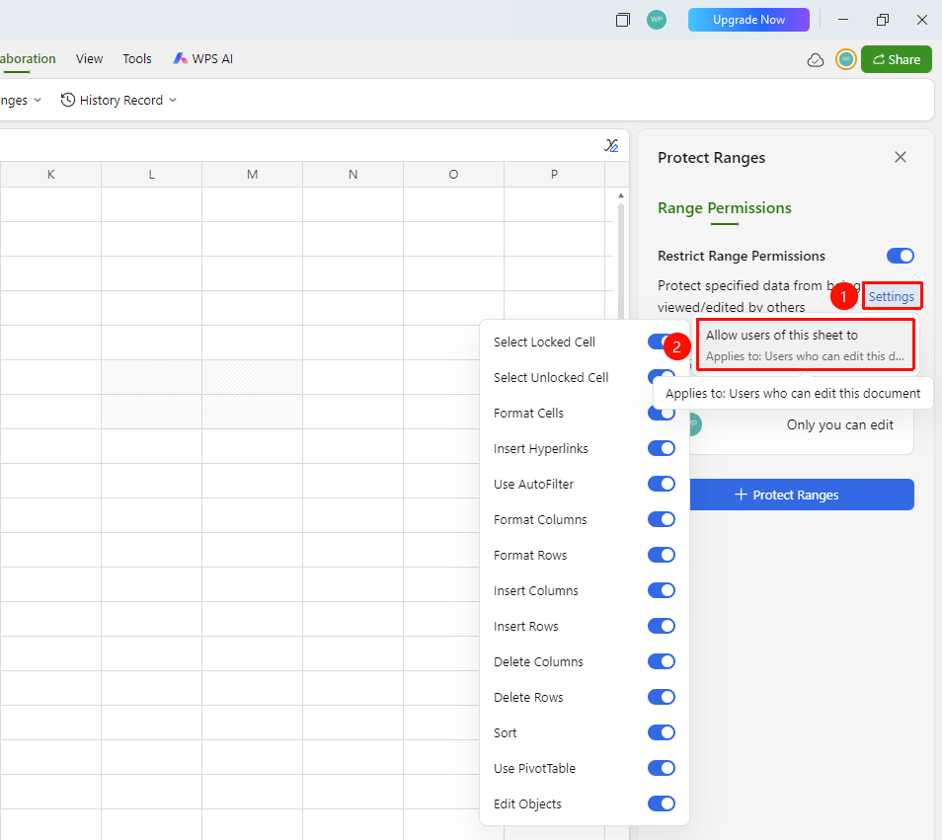Open the WPS AI assistant icon
This screenshot has height=840, width=942.
pyautogui.click(x=181, y=59)
